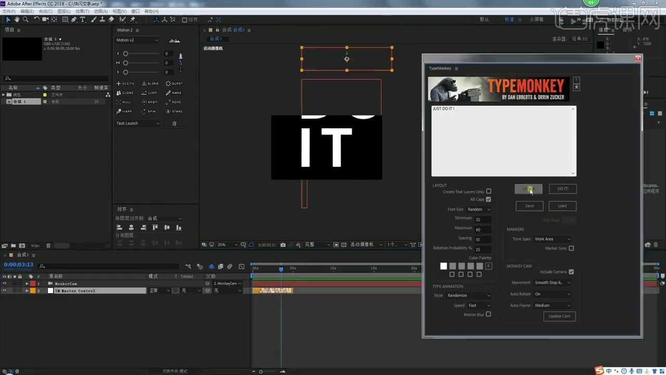Select the Pen tool
Screen dimensions: 666x375
pyautogui.click(x=74, y=20)
